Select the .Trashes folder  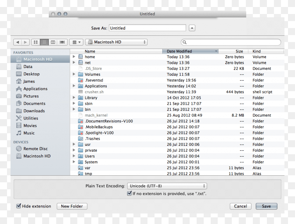177,138
